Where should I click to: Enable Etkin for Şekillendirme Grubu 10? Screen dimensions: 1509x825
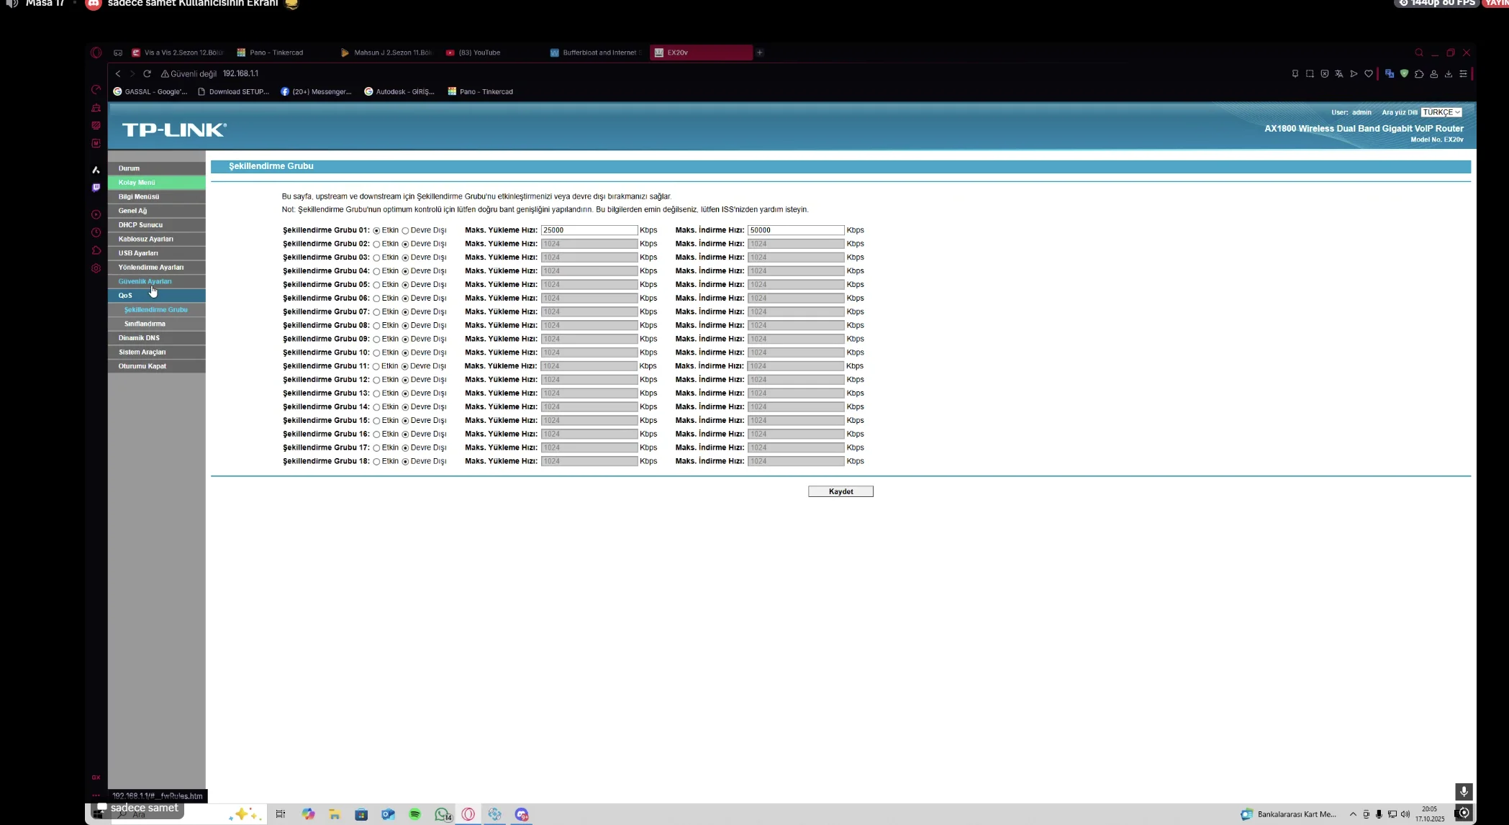[376, 353]
